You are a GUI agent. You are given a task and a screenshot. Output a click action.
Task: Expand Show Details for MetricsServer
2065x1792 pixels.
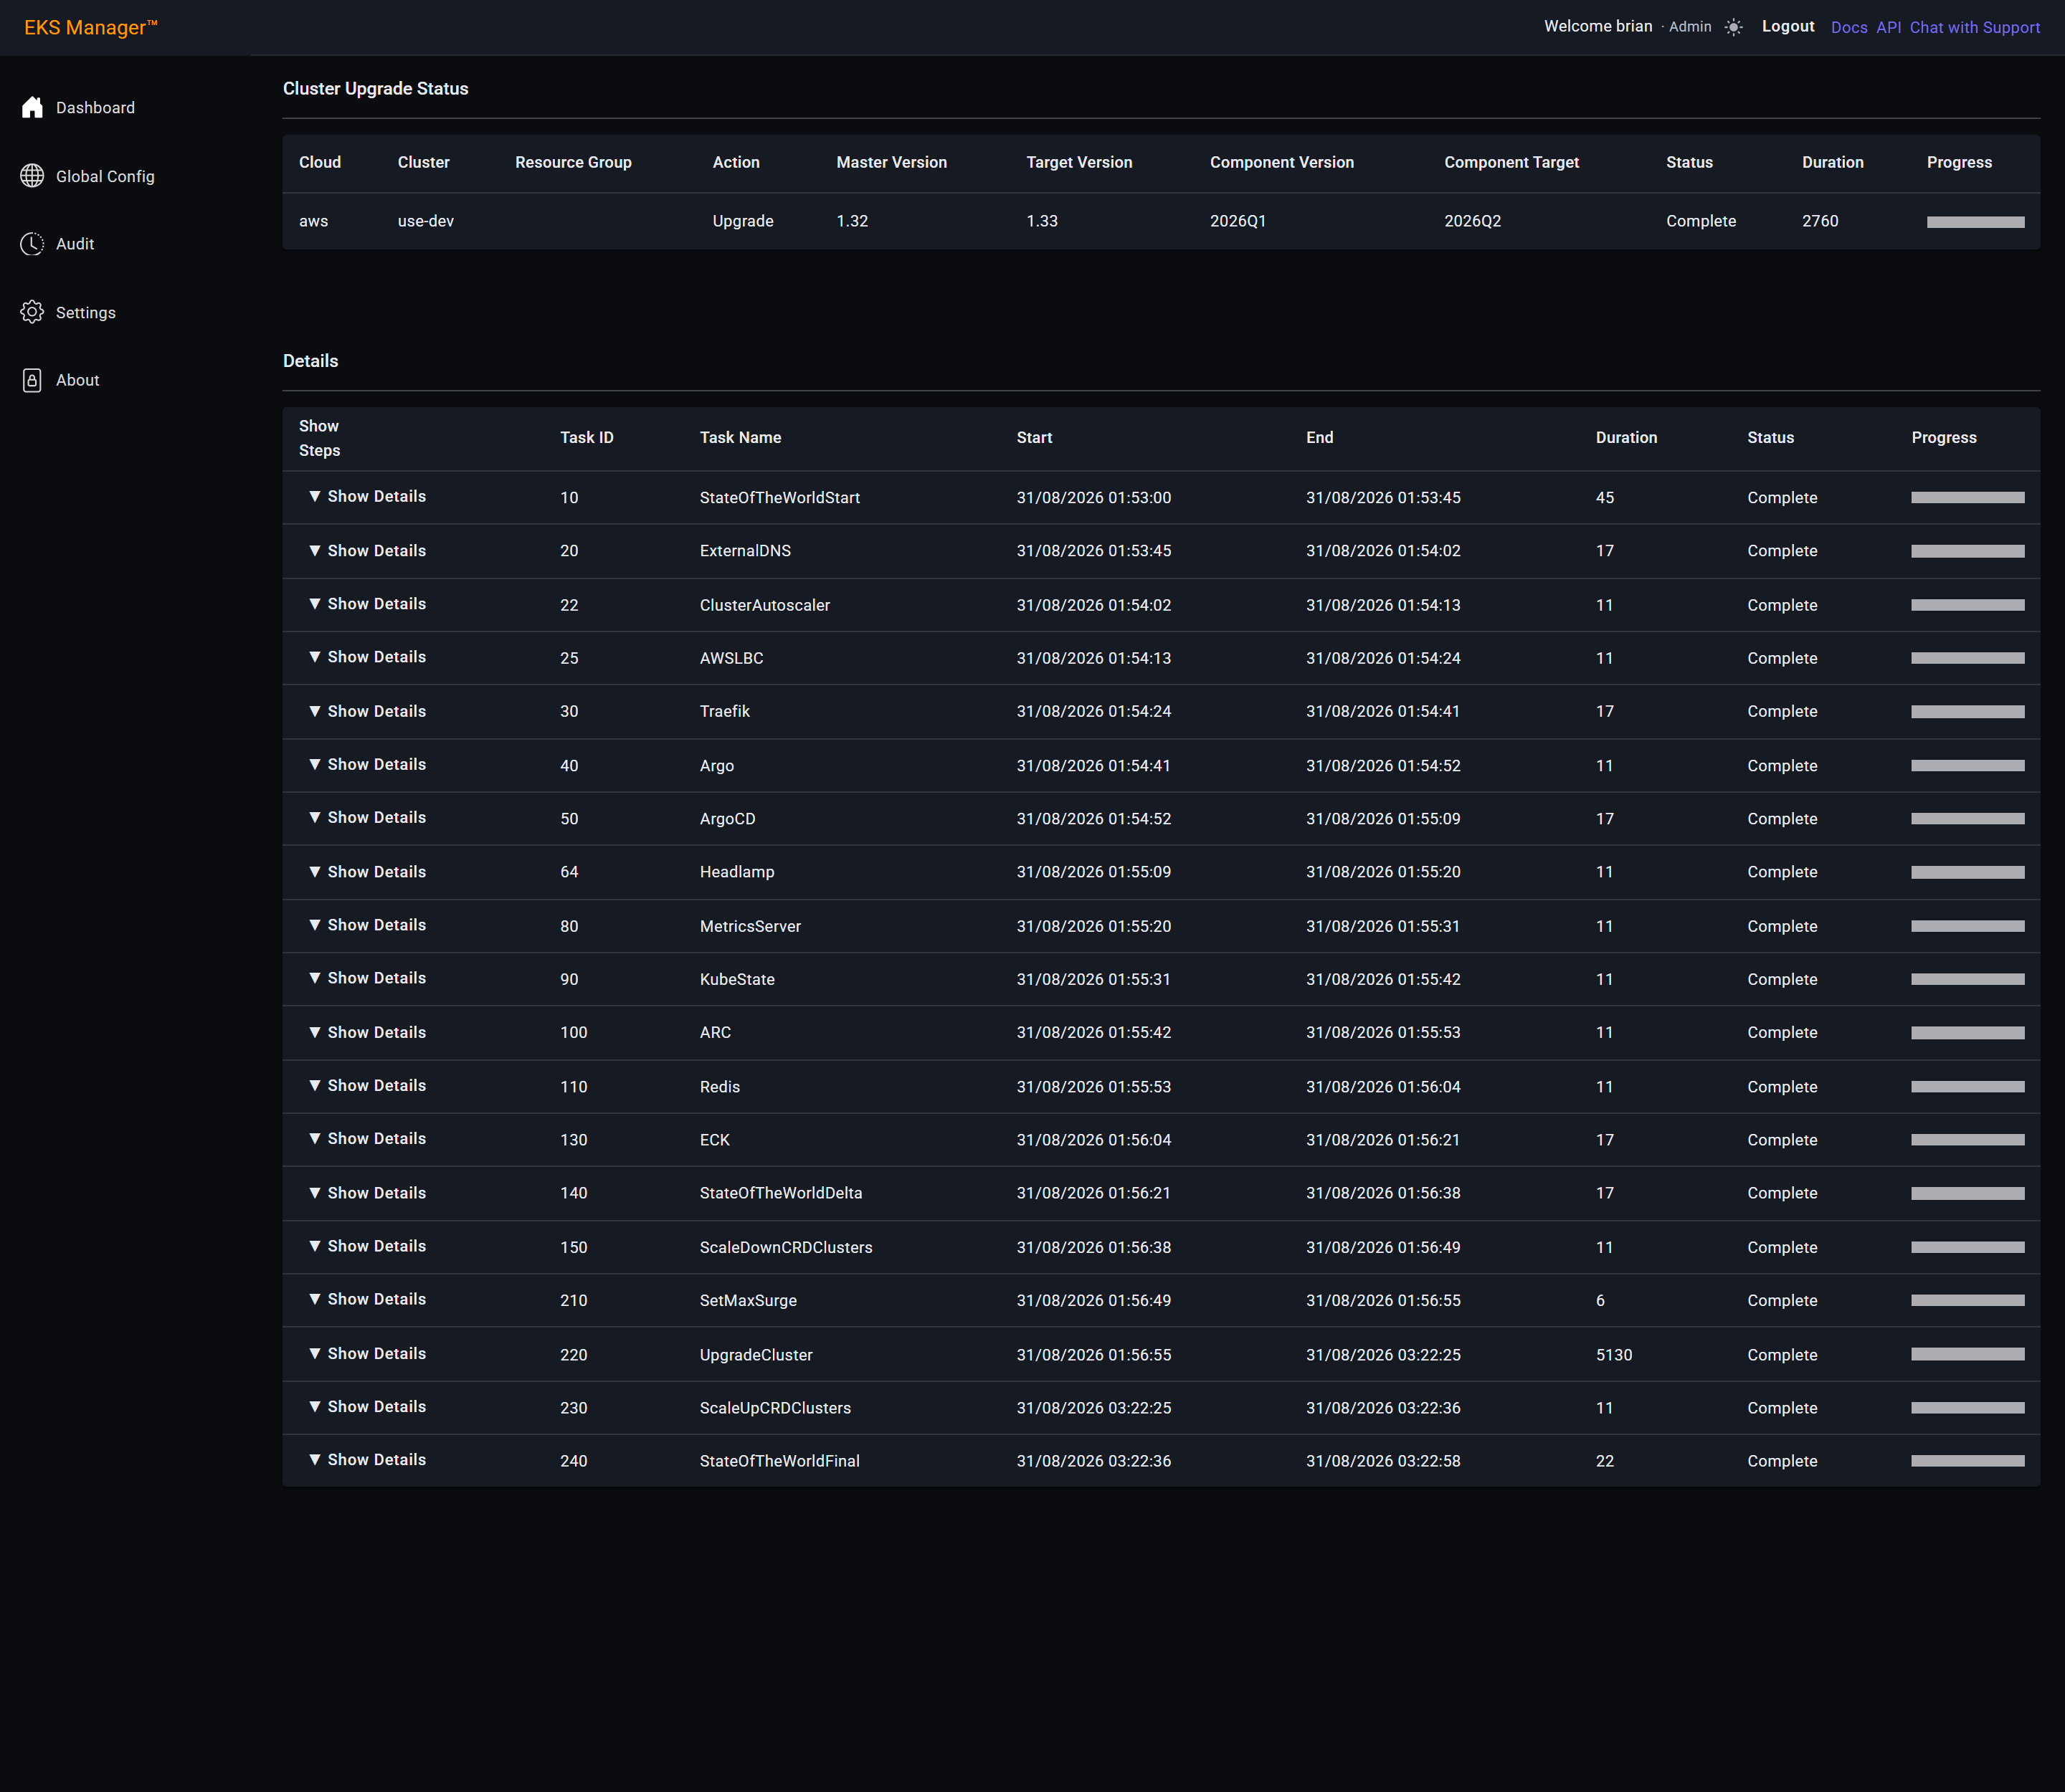(367, 925)
